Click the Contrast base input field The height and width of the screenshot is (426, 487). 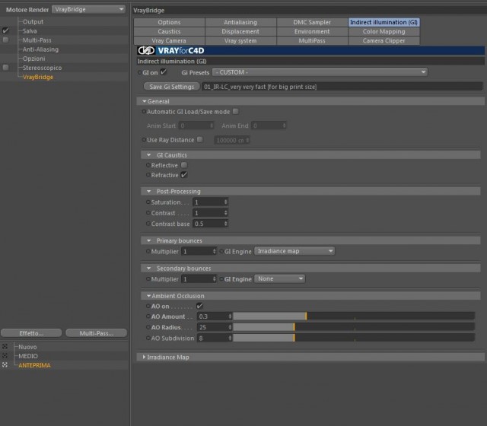click(210, 224)
